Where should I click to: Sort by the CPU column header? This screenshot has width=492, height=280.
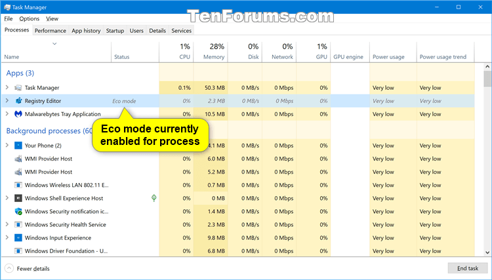176,52
